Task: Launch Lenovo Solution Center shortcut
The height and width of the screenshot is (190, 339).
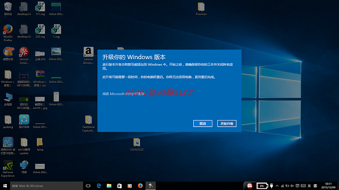Action: 24,56
